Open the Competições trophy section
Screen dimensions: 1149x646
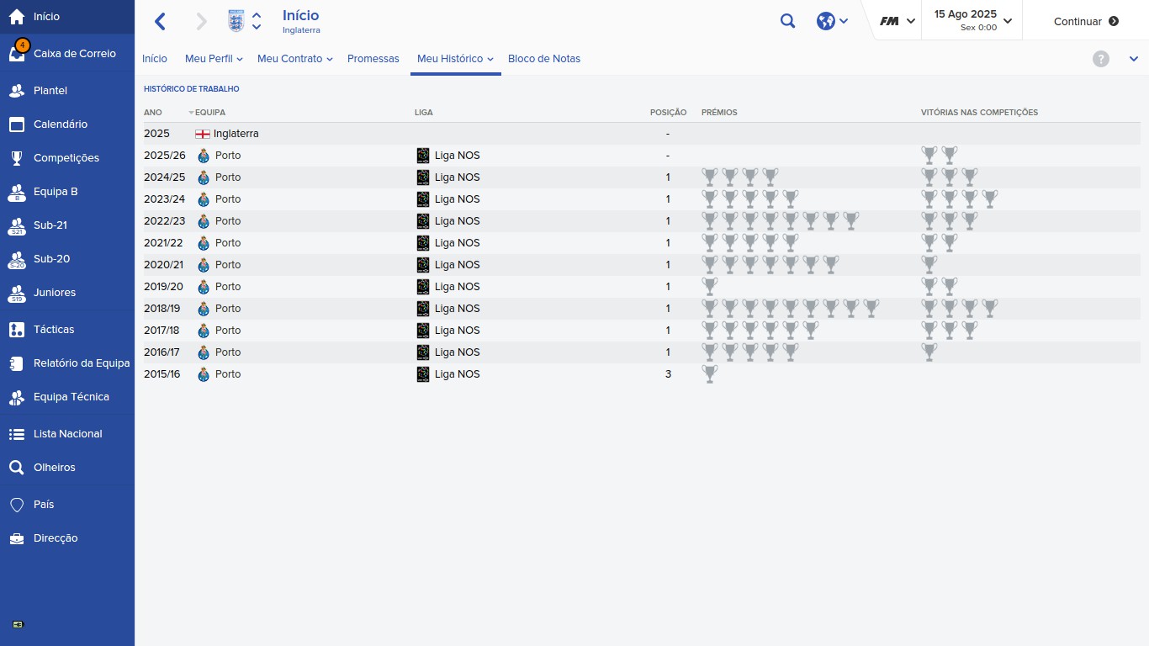(66, 158)
